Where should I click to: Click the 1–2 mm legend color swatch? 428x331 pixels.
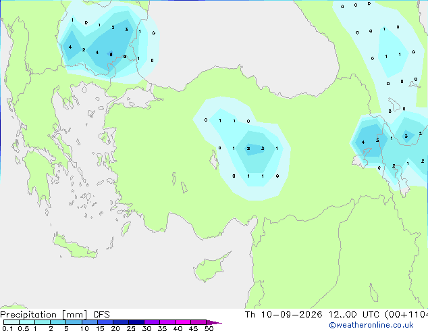pyautogui.click(x=43, y=322)
